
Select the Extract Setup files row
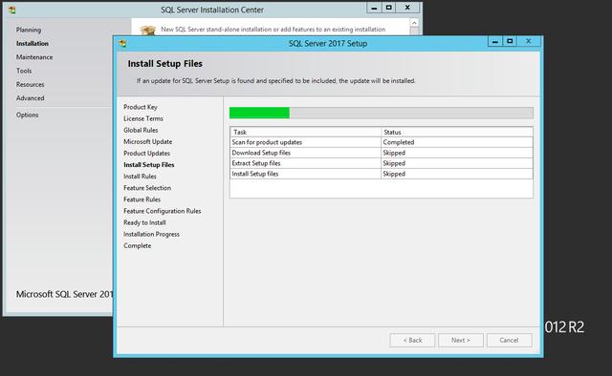tap(382, 163)
